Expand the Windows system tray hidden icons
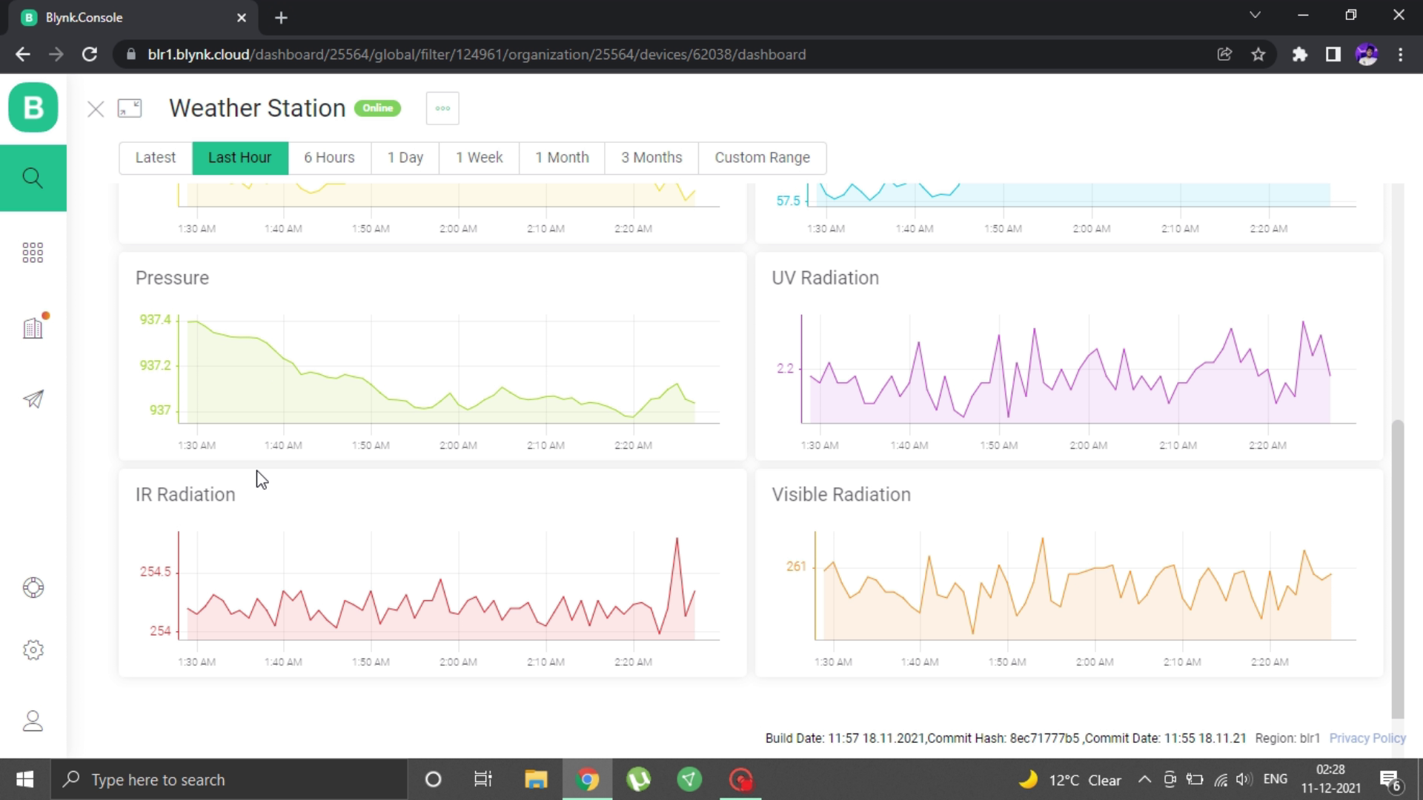 1144,779
